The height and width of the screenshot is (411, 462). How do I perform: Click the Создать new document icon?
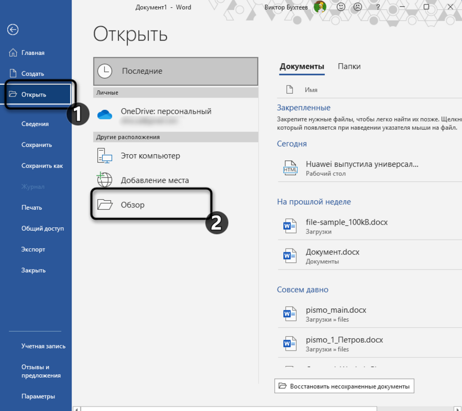[13, 73]
